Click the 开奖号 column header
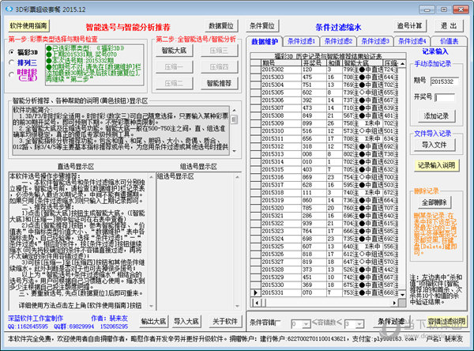474x351 pixels. (314, 63)
